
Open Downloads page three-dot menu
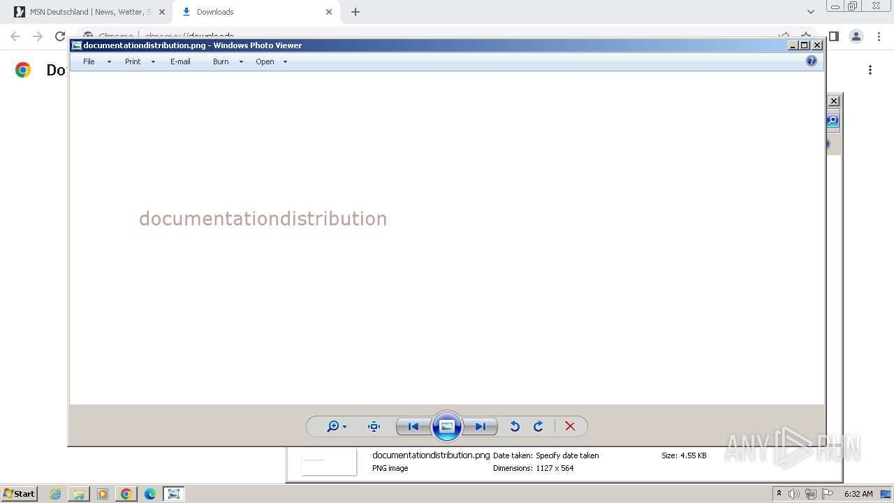870,70
